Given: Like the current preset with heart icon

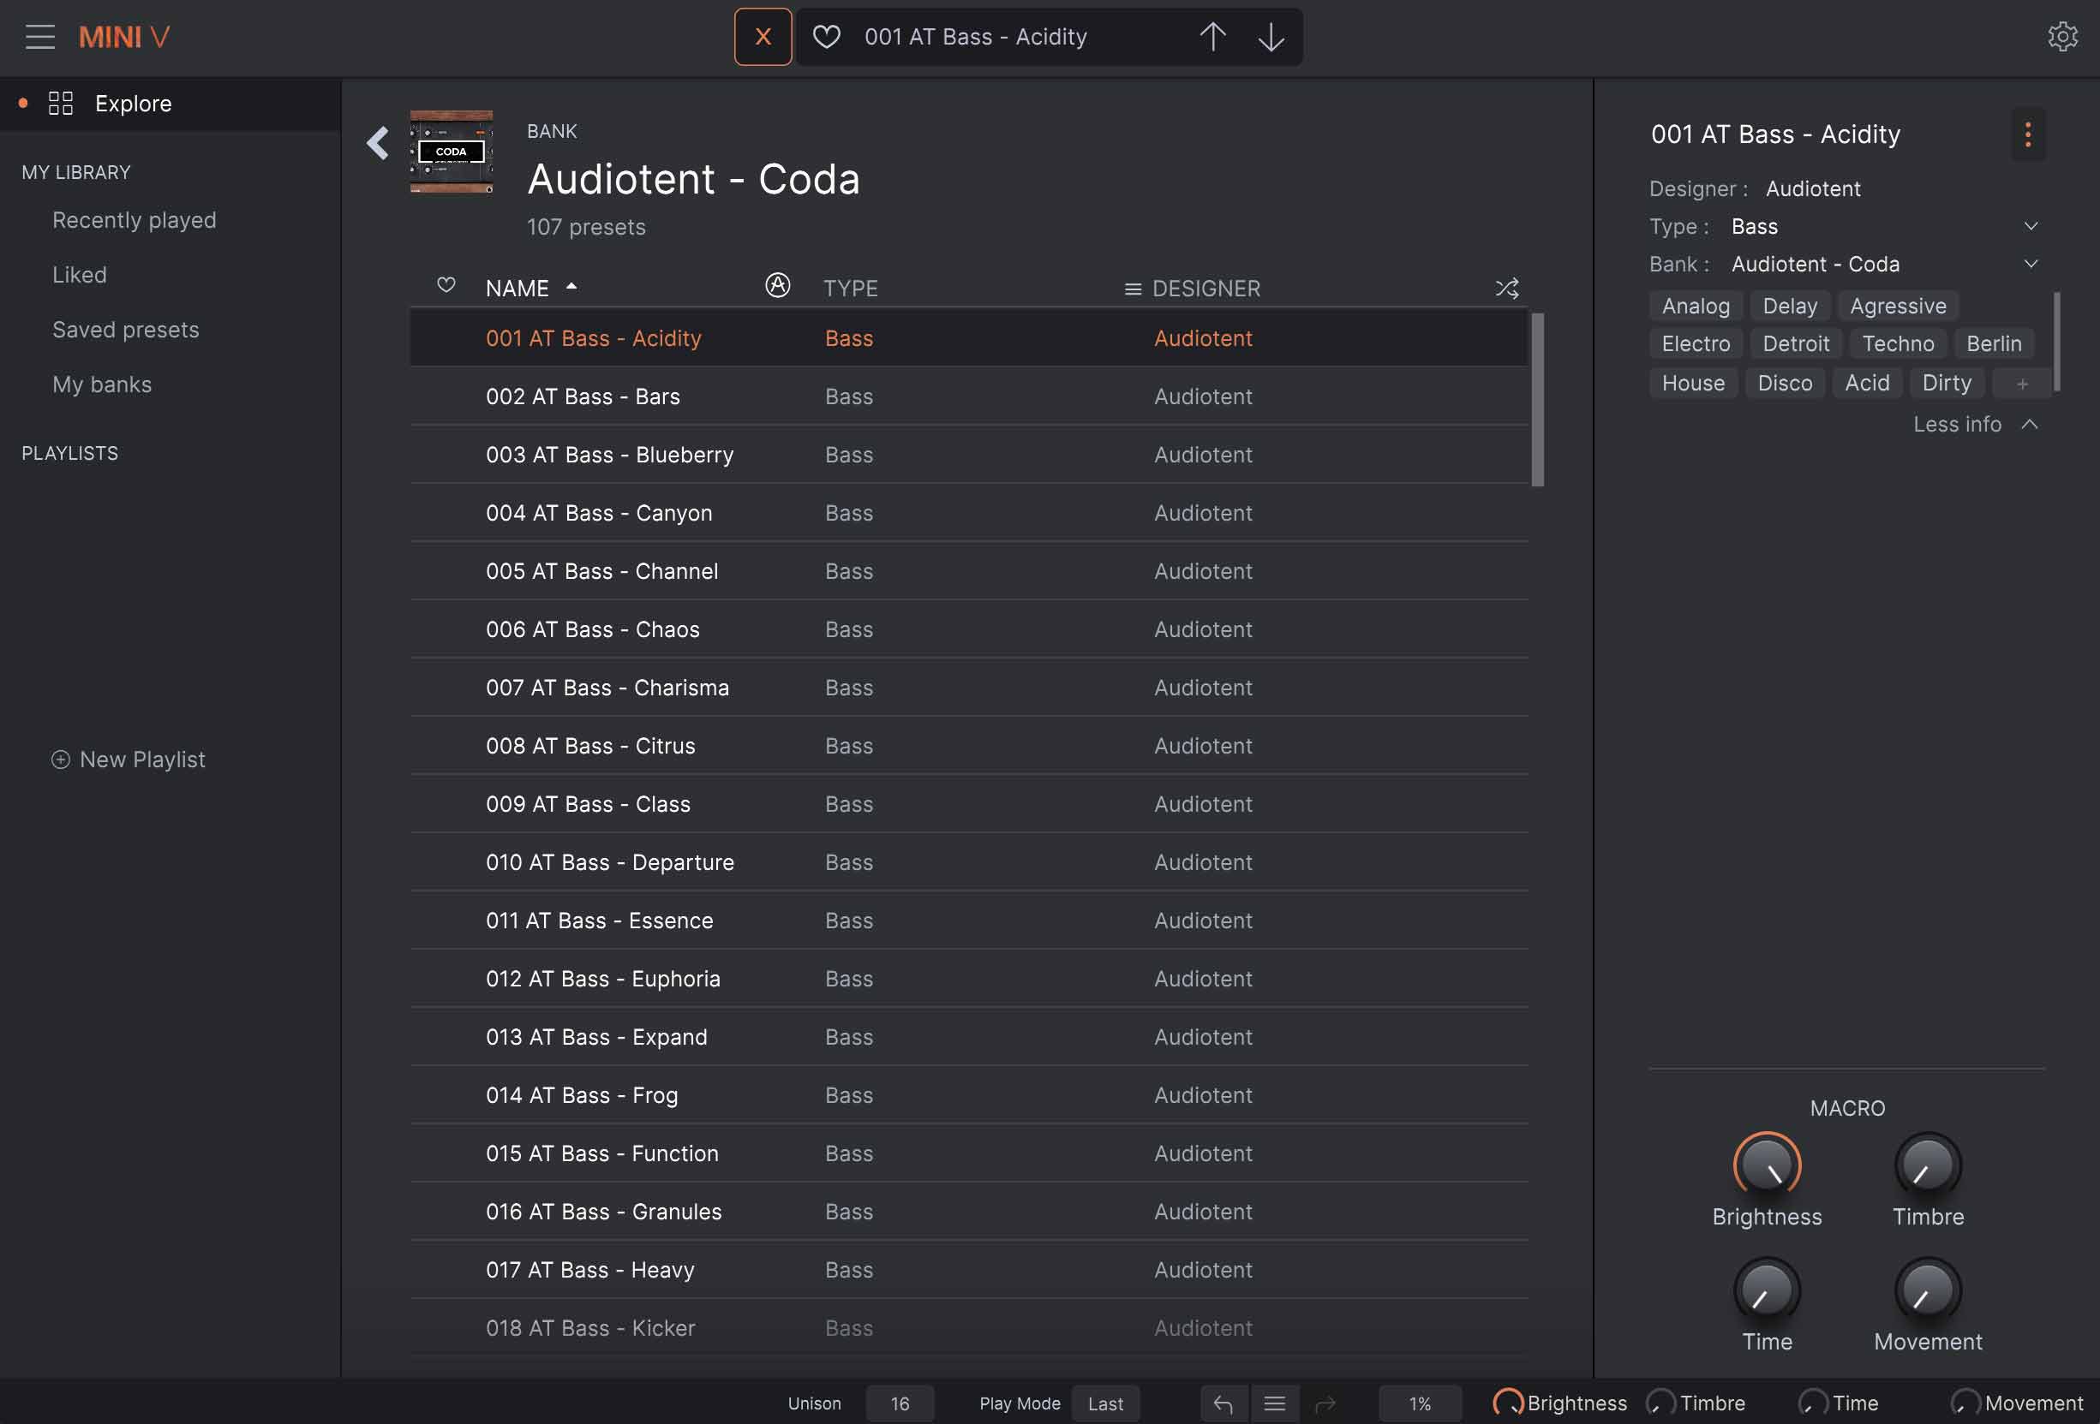Looking at the screenshot, I should pos(826,37).
